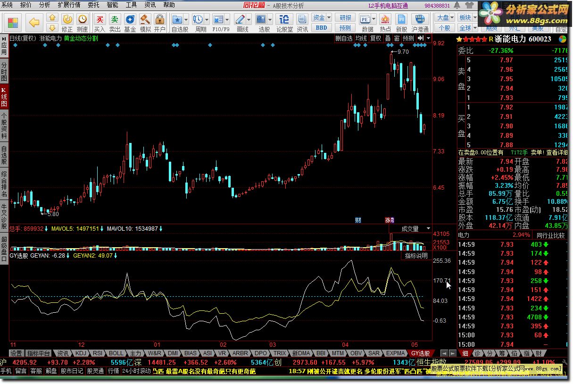The height and width of the screenshot is (384, 573).
Task: Click the stock name 浙能电力 600023
Action: tap(522, 39)
